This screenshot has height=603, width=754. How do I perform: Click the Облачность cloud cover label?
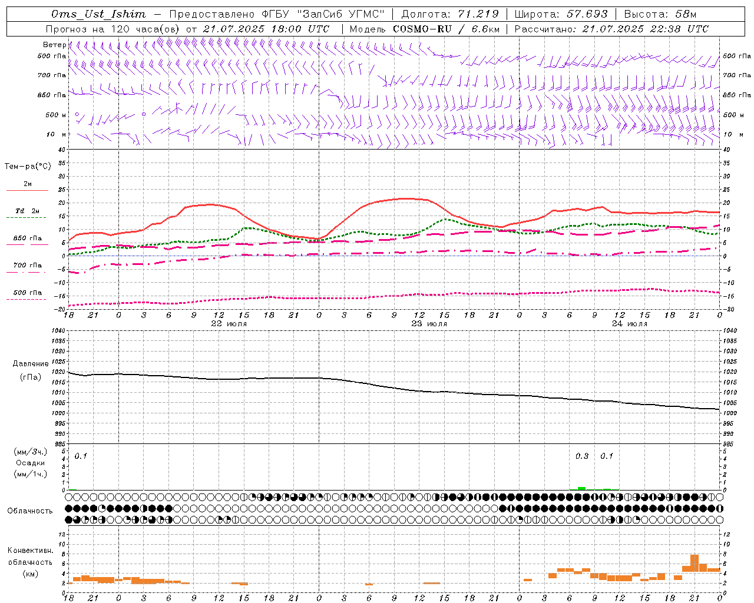click(x=30, y=511)
